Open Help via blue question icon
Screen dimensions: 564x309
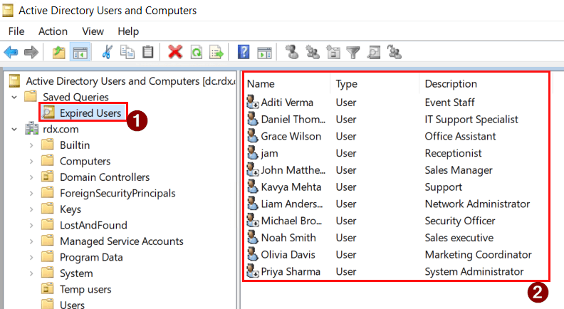244,52
